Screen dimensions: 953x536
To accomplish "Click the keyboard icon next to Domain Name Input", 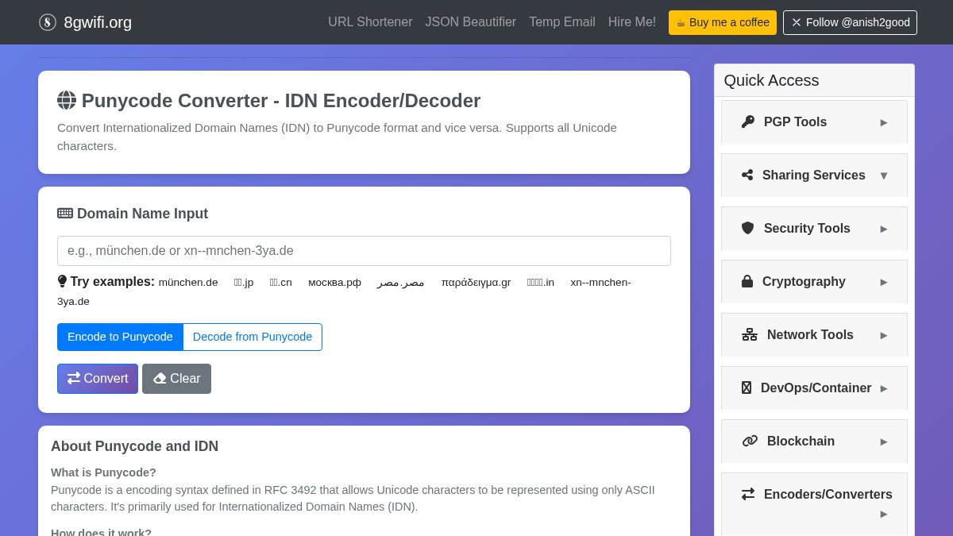I will (65, 213).
